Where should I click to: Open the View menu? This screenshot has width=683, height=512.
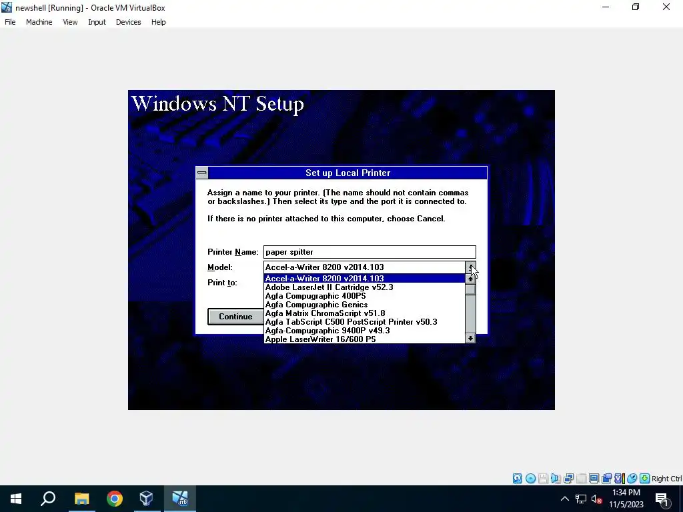tap(70, 22)
